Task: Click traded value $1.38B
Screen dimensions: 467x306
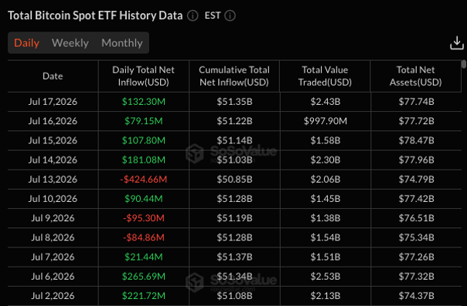Action: tap(326, 218)
